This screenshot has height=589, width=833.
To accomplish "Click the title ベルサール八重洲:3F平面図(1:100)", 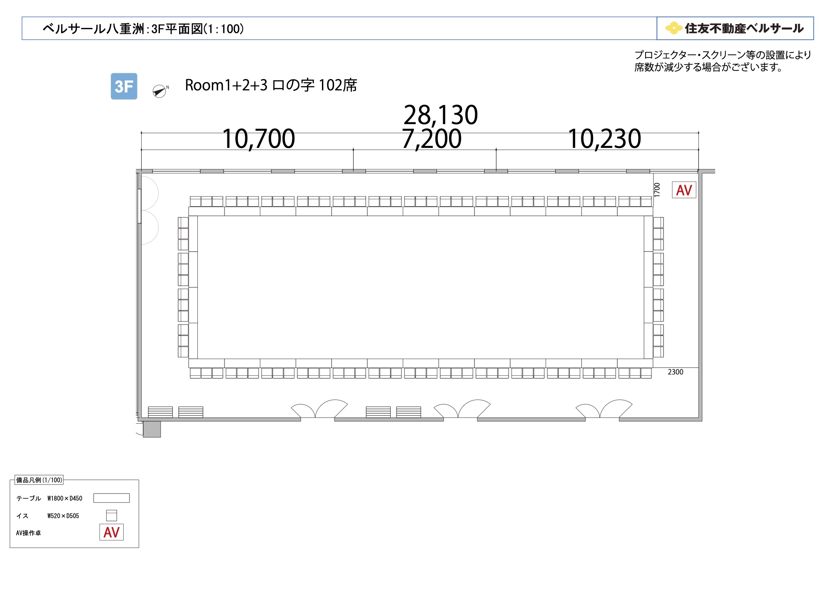I will pos(143,29).
